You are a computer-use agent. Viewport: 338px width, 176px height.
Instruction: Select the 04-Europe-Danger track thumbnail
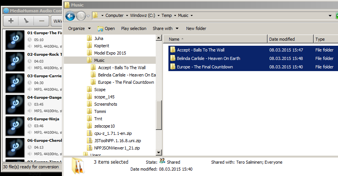15,105
